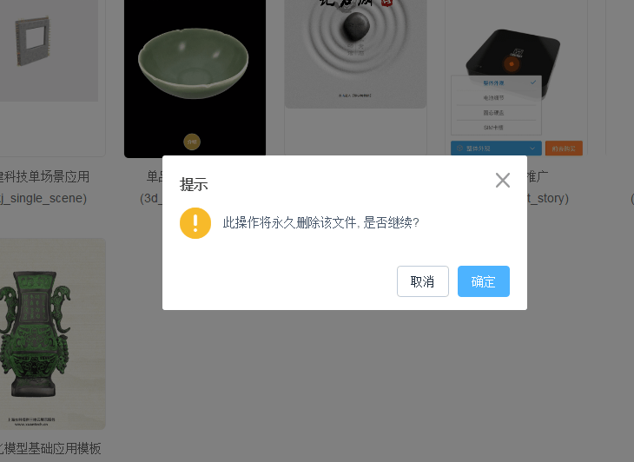
Task: Click the cube icon in the 整体外观 bar
Action: click(x=459, y=148)
